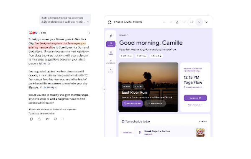Click the highlighted 'designed a system' text
This screenshot has width=251, height=159.
coord(51,44)
